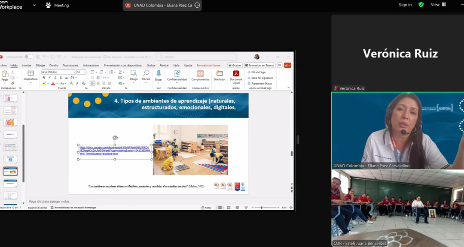Click the increase font size A icon
Screen dimensions: 464x247
pyautogui.click(x=72, y=83)
